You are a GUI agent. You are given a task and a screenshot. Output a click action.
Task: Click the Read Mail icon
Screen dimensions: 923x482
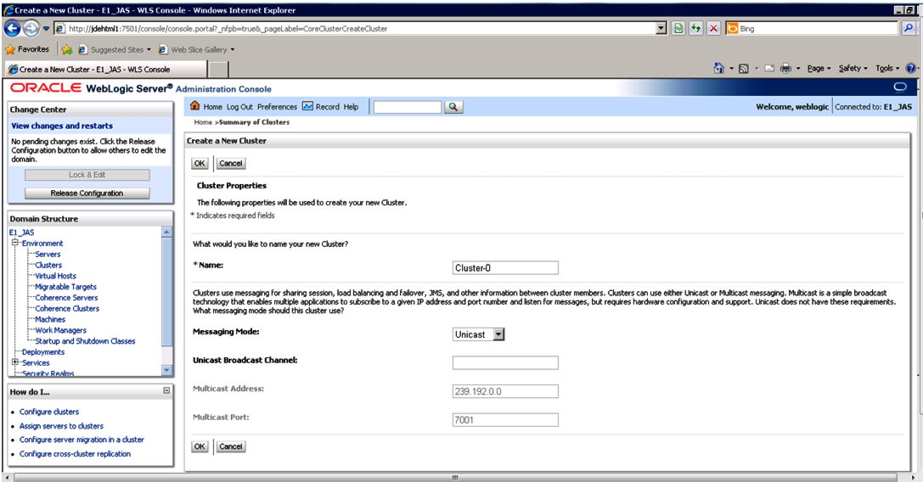click(x=768, y=68)
